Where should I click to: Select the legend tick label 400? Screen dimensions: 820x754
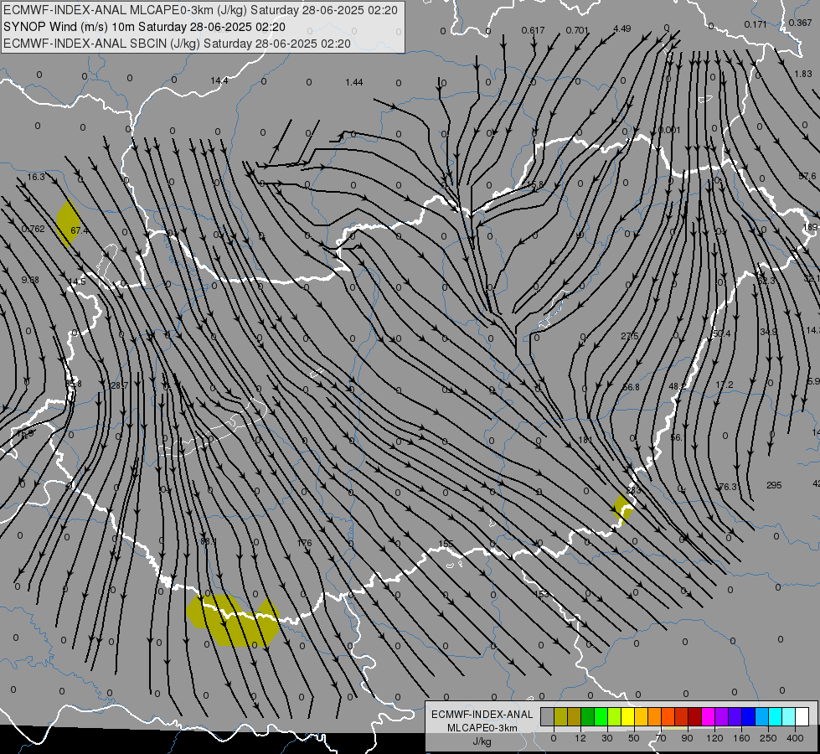coord(795,738)
